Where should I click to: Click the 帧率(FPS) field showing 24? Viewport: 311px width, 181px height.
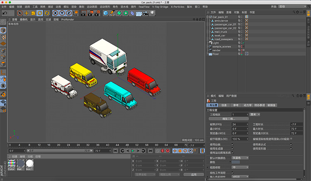point(240,124)
